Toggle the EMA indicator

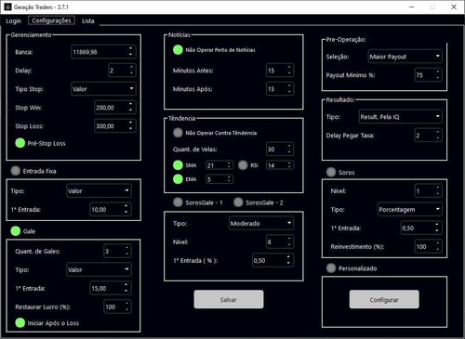click(178, 179)
